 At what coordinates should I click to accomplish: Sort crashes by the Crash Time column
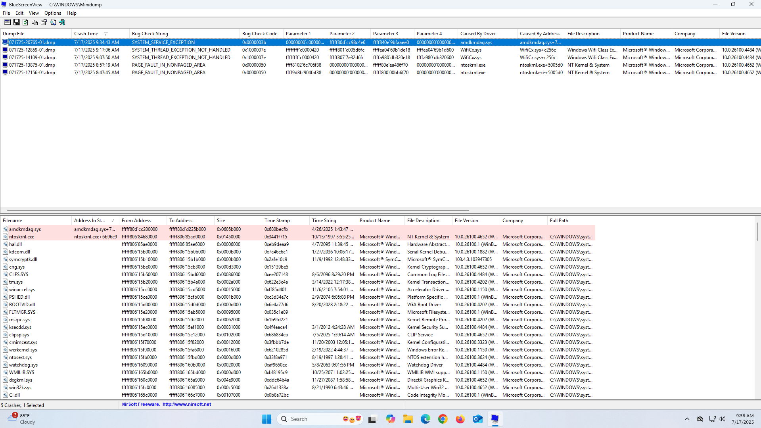(86, 34)
